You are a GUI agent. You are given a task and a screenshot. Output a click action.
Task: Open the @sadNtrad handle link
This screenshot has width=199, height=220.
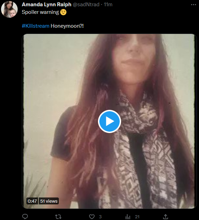click(86, 5)
